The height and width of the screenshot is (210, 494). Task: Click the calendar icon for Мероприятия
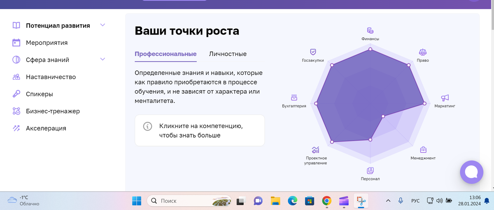[16, 42]
